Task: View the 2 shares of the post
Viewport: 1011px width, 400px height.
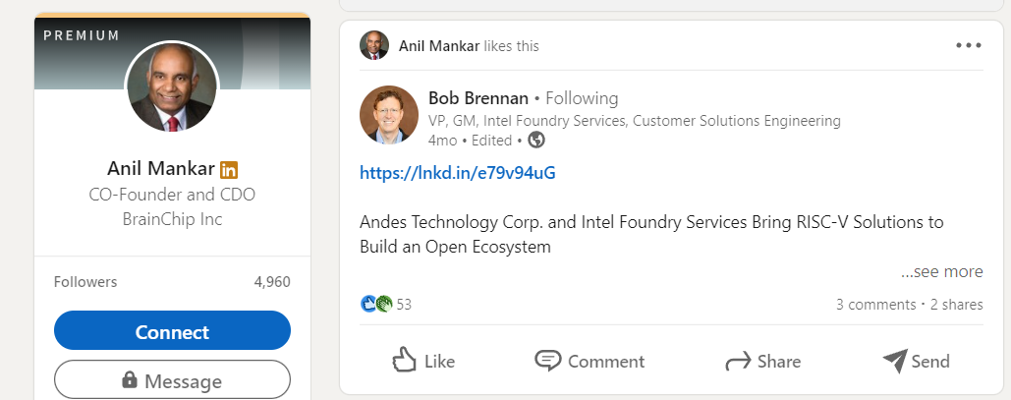Action: (x=956, y=305)
